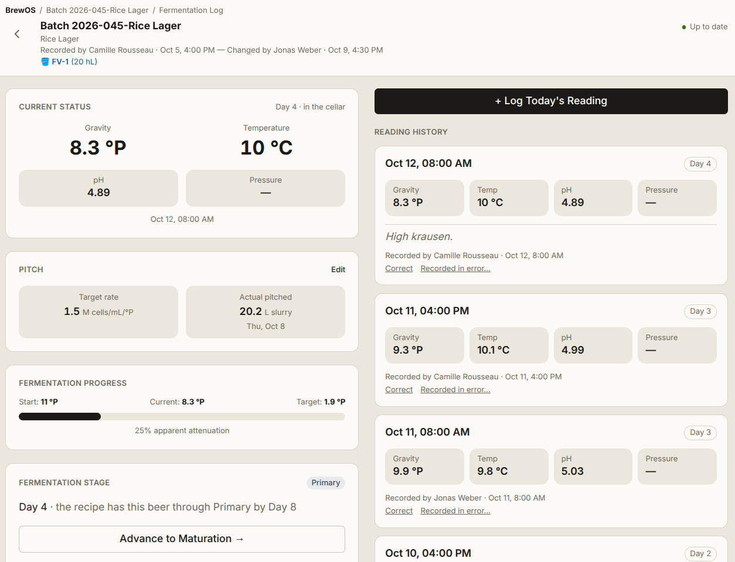Go back using the left arrow icon
This screenshot has width=735, height=562.
tap(17, 34)
